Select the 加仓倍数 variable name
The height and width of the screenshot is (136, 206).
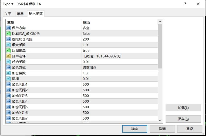[x=19, y=73]
